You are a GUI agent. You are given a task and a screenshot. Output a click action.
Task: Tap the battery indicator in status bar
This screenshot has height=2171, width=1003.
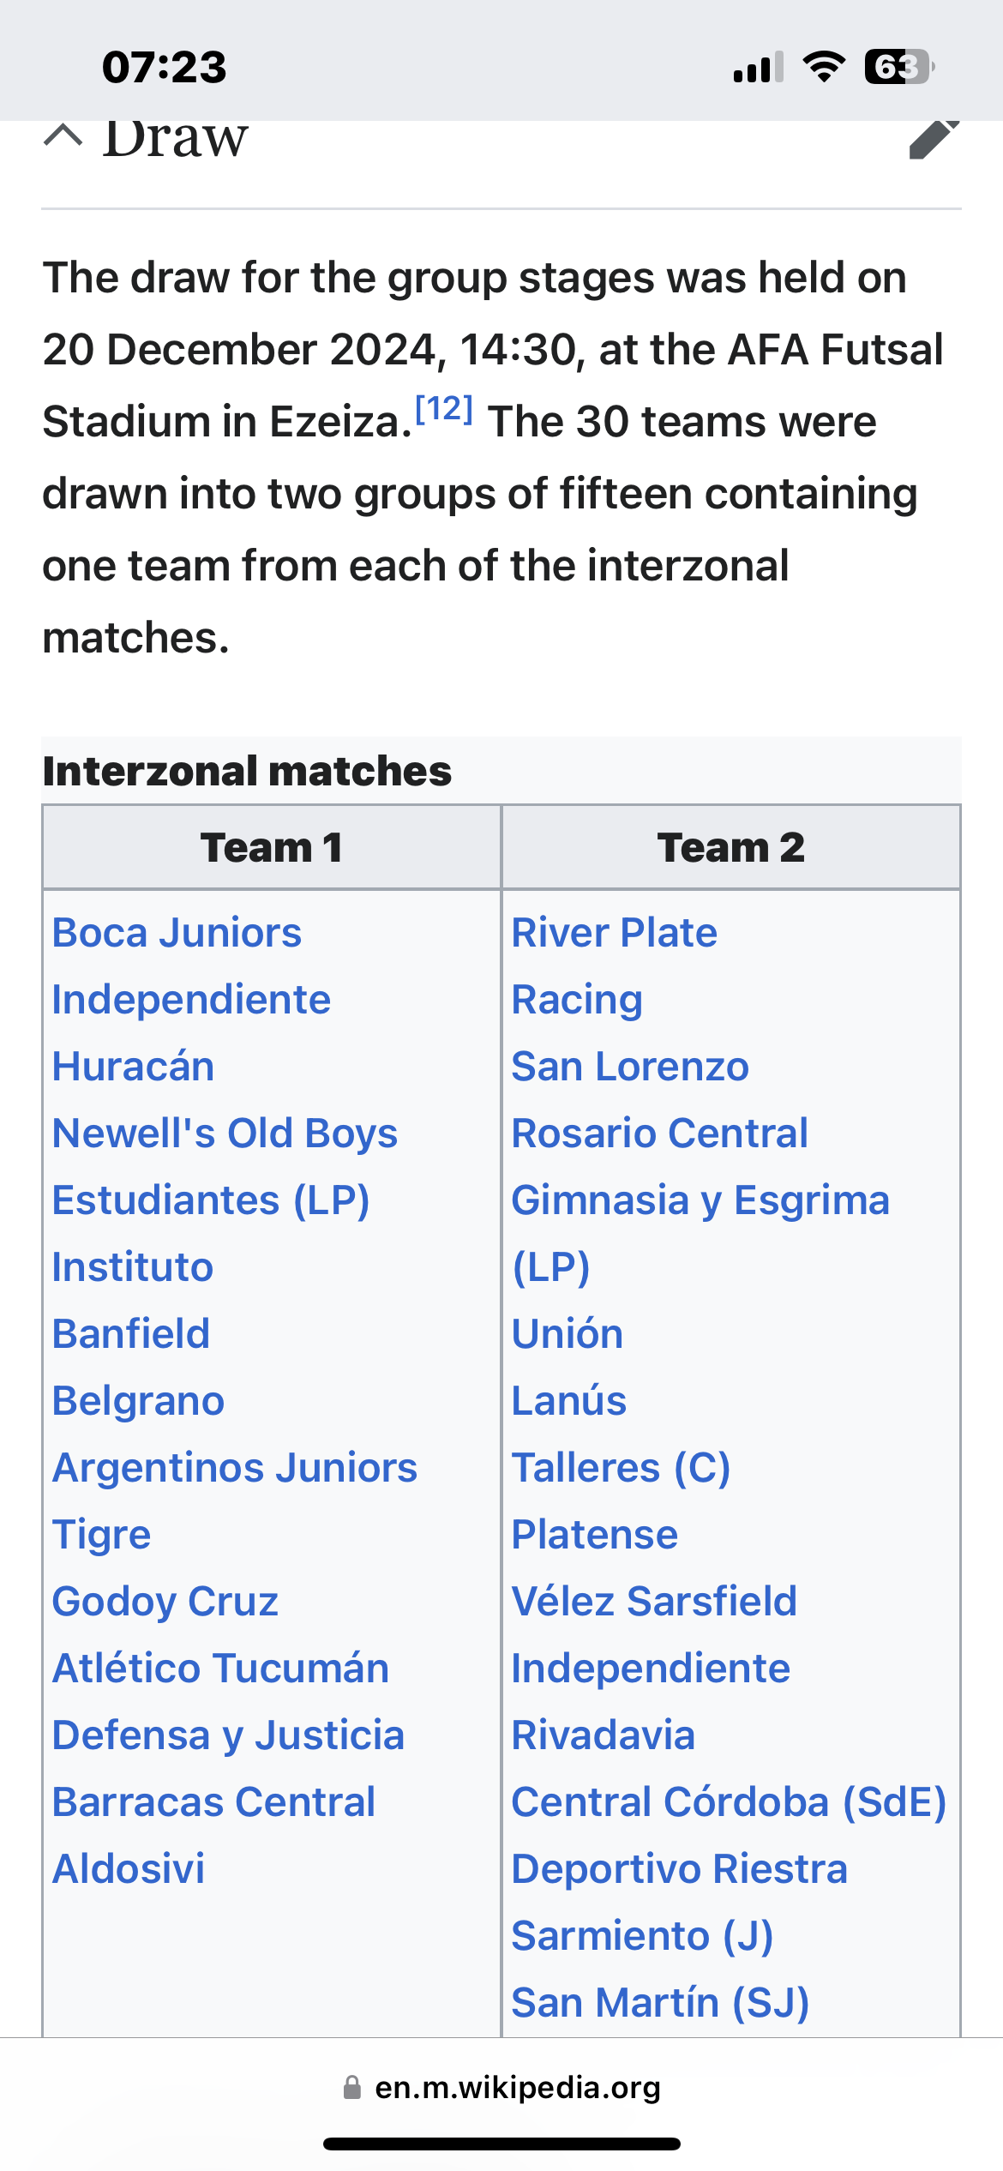coord(898,67)
